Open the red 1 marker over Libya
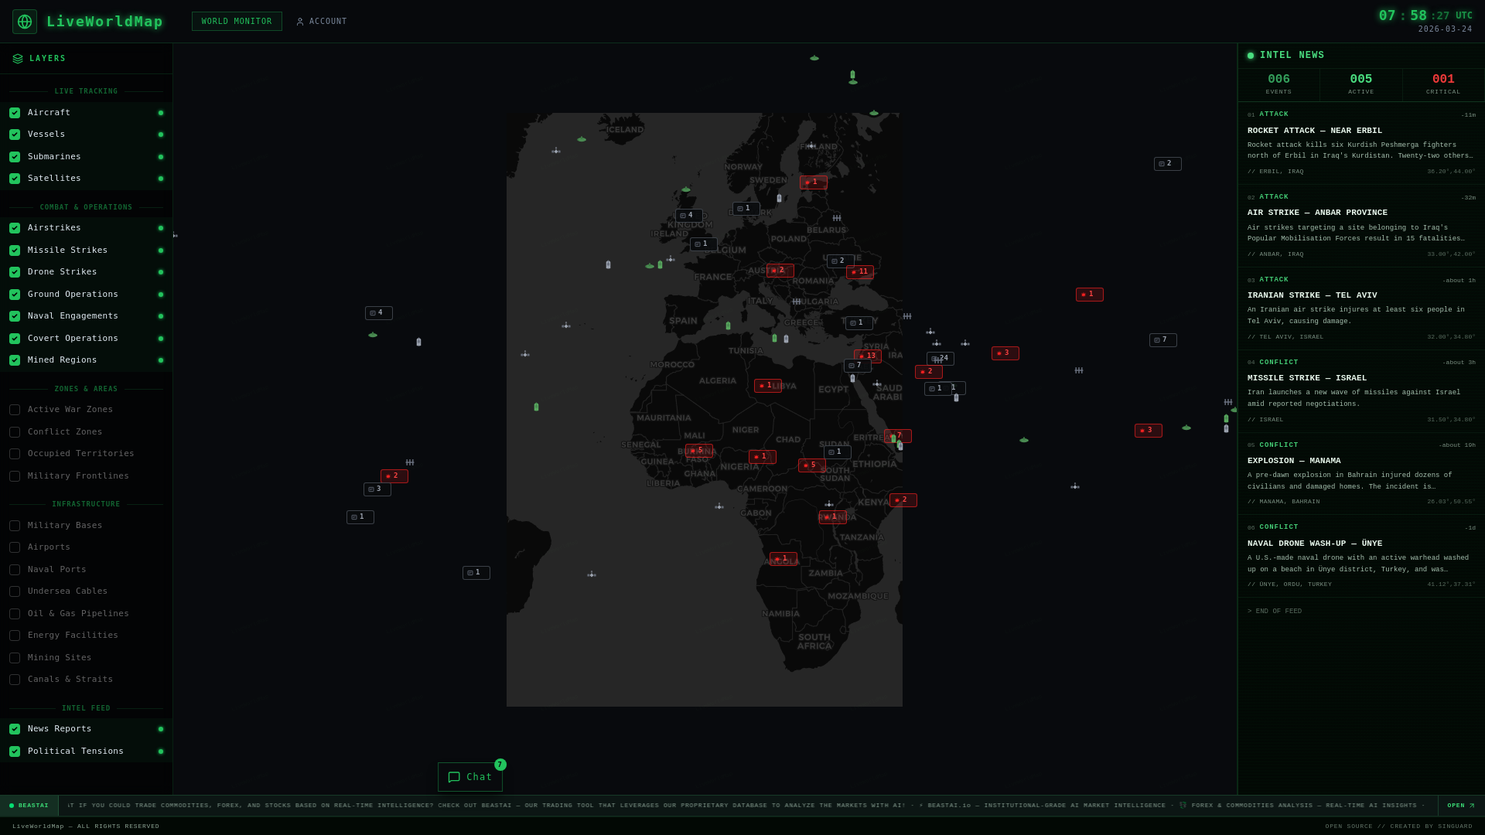The width and height of the screenshot is (1485, 835). (768, 386)
